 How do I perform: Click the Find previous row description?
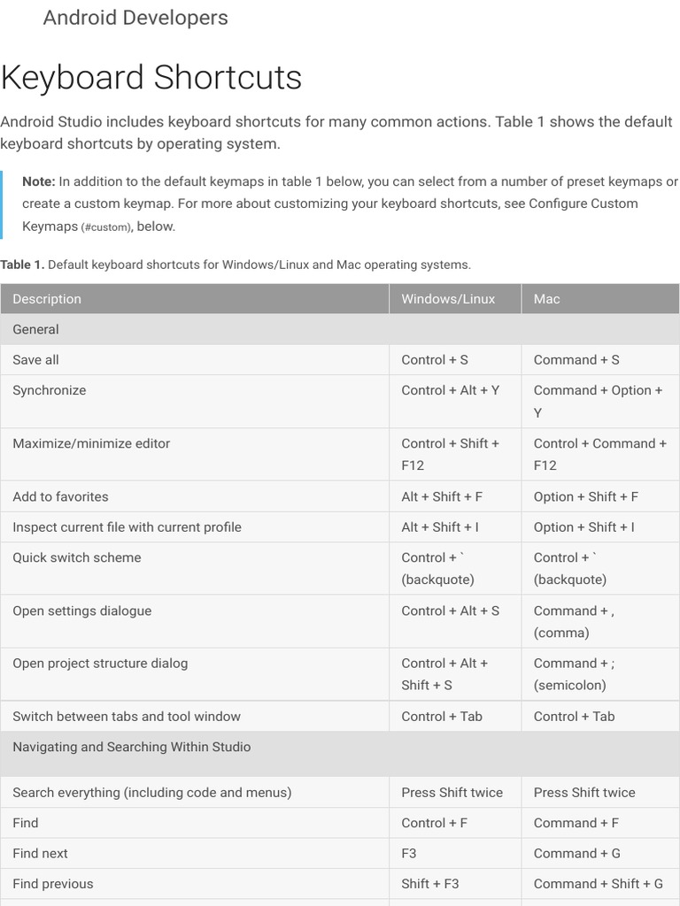(x=53, y=884)
